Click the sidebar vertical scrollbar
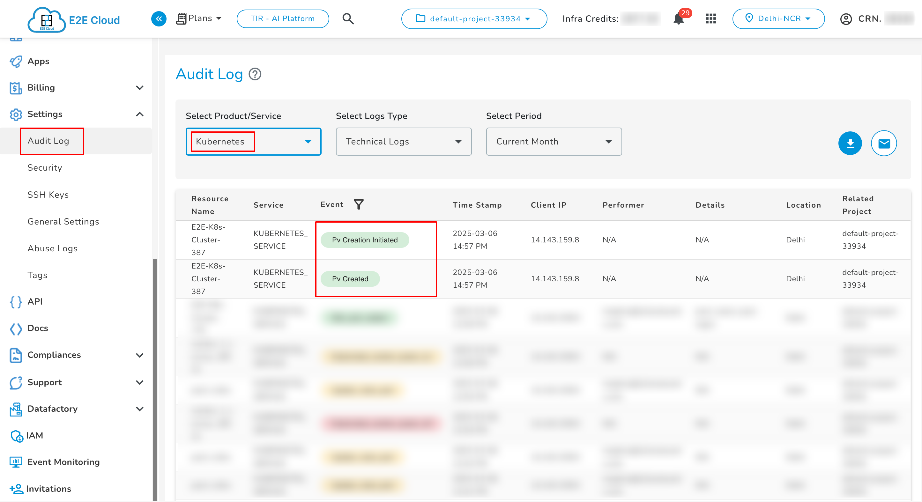The image size is (922, 502). [155, 379]
